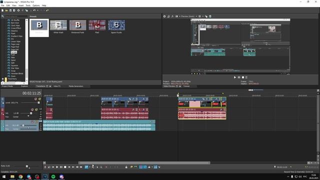Lock the selected event
This screenshot has width=320, height=180.
[126, 167]
